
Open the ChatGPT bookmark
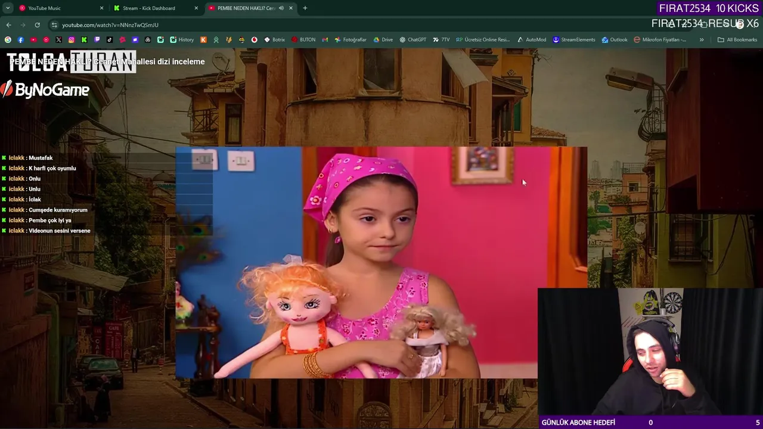coord(413,39)
